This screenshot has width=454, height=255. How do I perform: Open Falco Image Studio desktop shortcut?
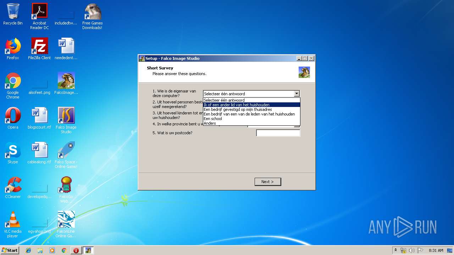pyautogui.click(x=66, y=120)
